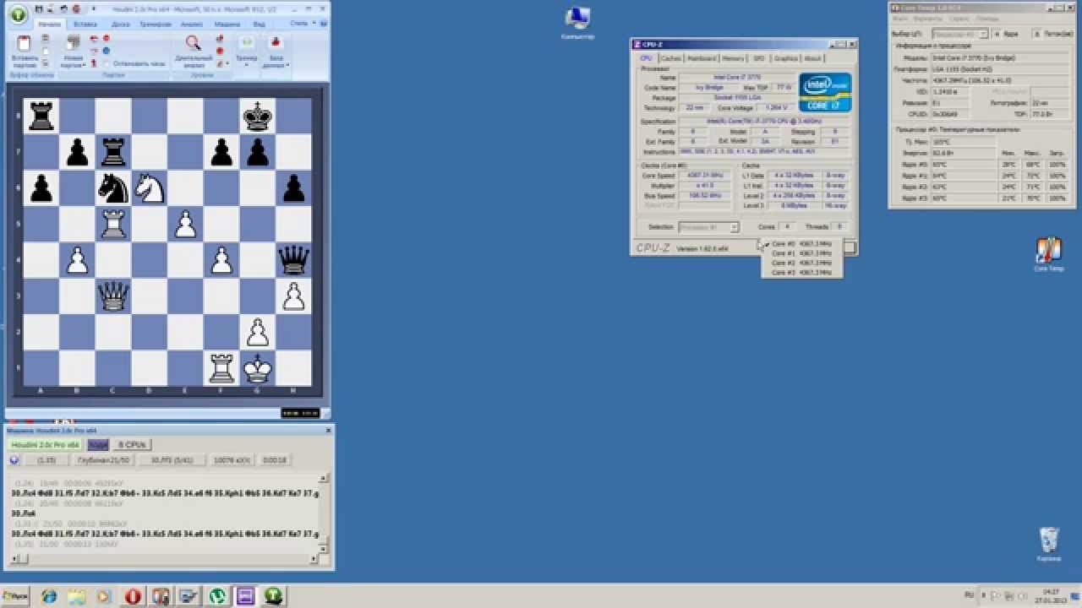Open the Вид ribbon tab
The height and width of the screenshot is (608, 1082).
260,24
